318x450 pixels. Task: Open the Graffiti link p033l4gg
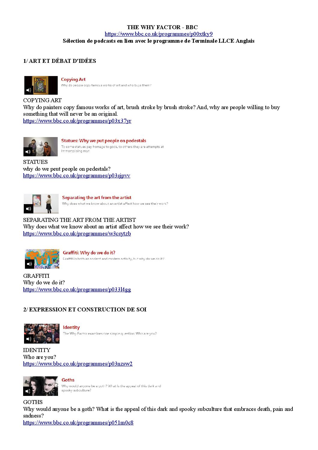point(77,289)
